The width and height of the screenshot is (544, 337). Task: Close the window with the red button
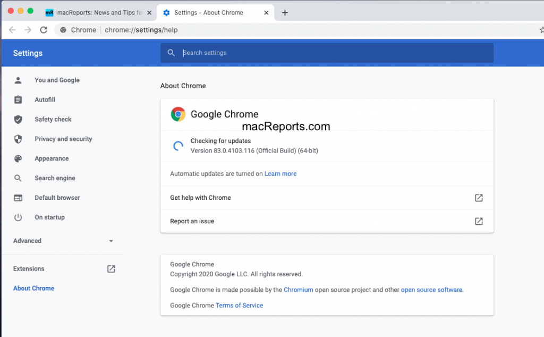pyautogui.click(x=11, y=11)
